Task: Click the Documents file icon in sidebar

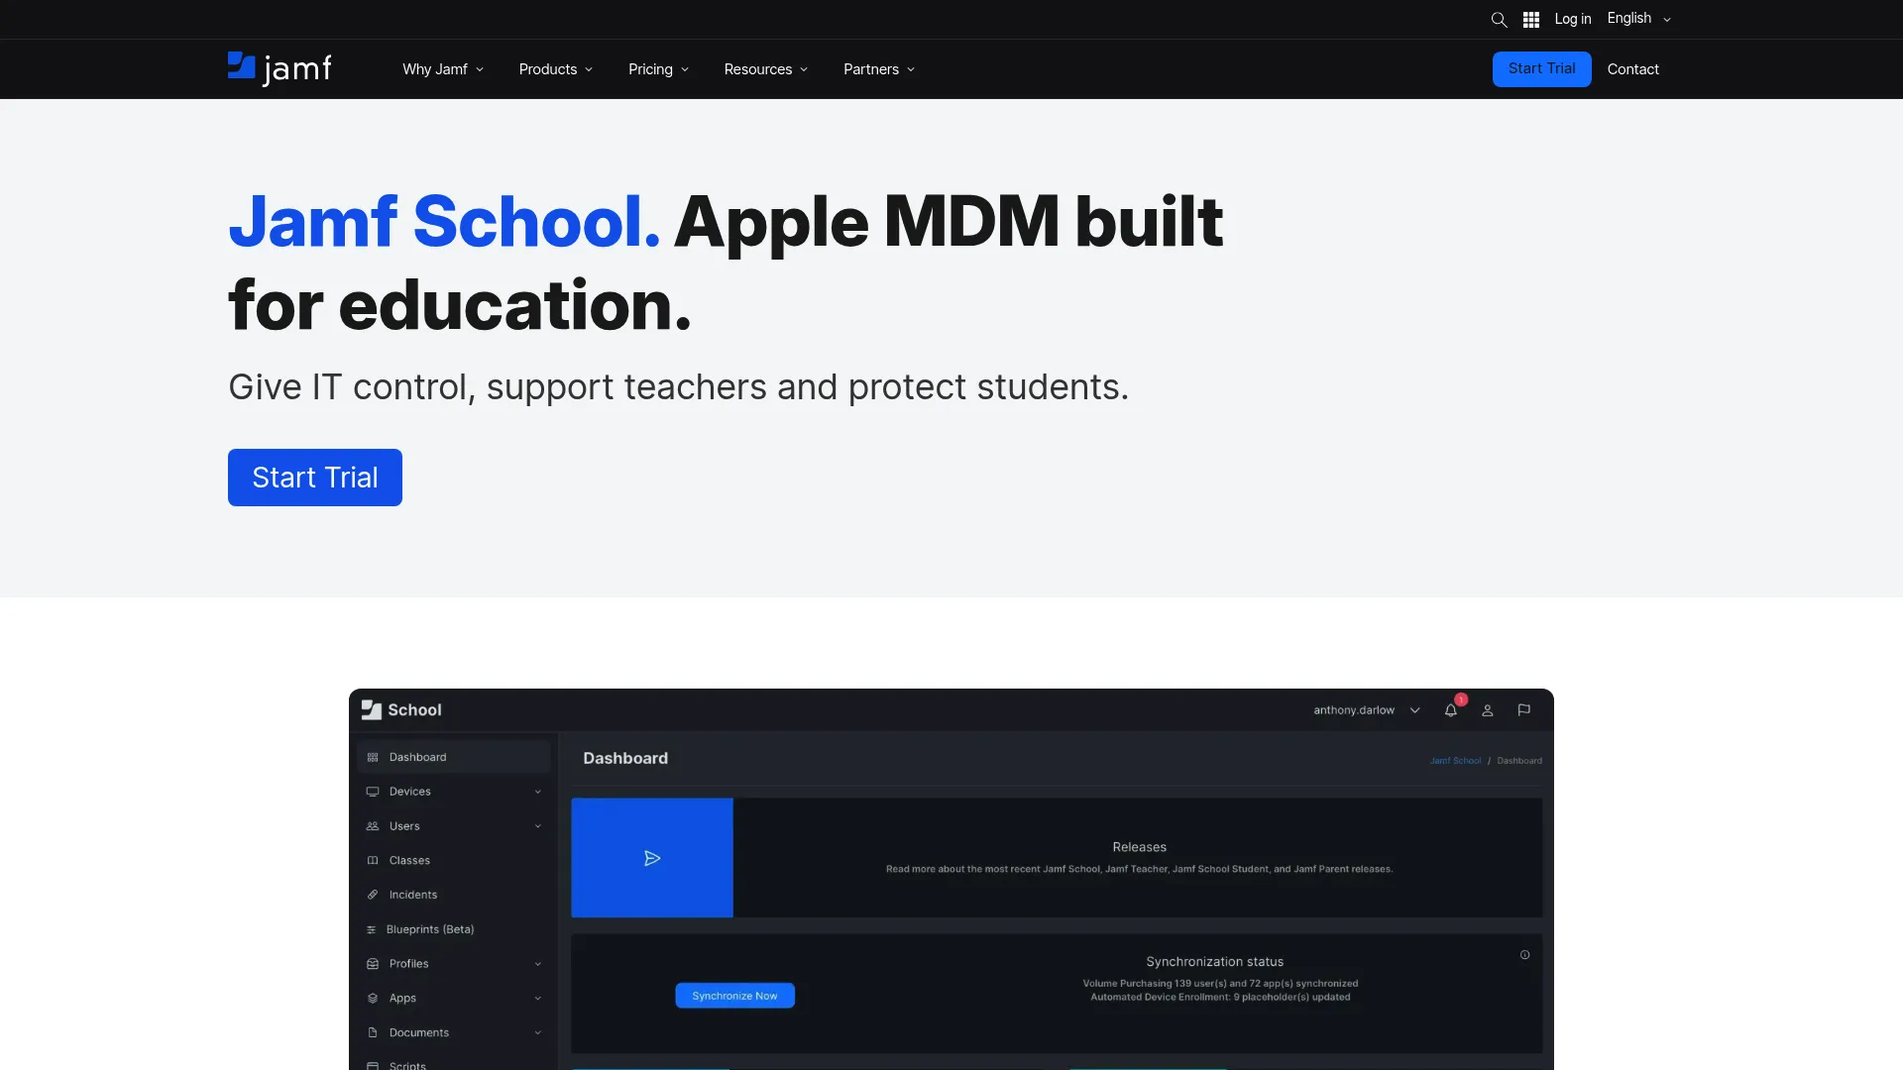Action: [x=373, y=1033]
